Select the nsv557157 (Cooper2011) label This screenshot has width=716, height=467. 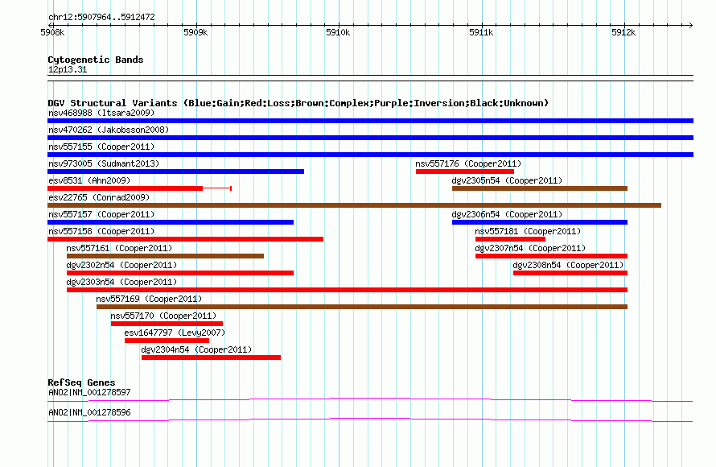[101, 214]
